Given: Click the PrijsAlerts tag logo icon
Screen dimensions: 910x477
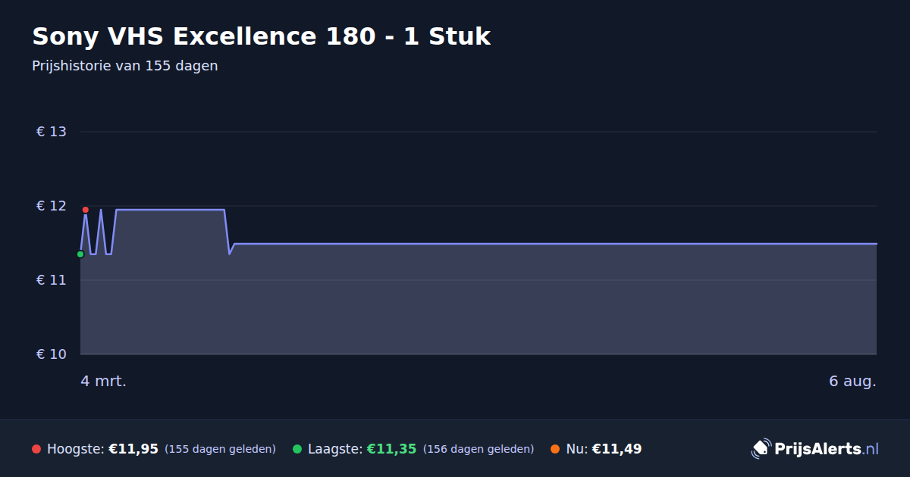Looking at the screenshot, I should [x=761, y=449].
